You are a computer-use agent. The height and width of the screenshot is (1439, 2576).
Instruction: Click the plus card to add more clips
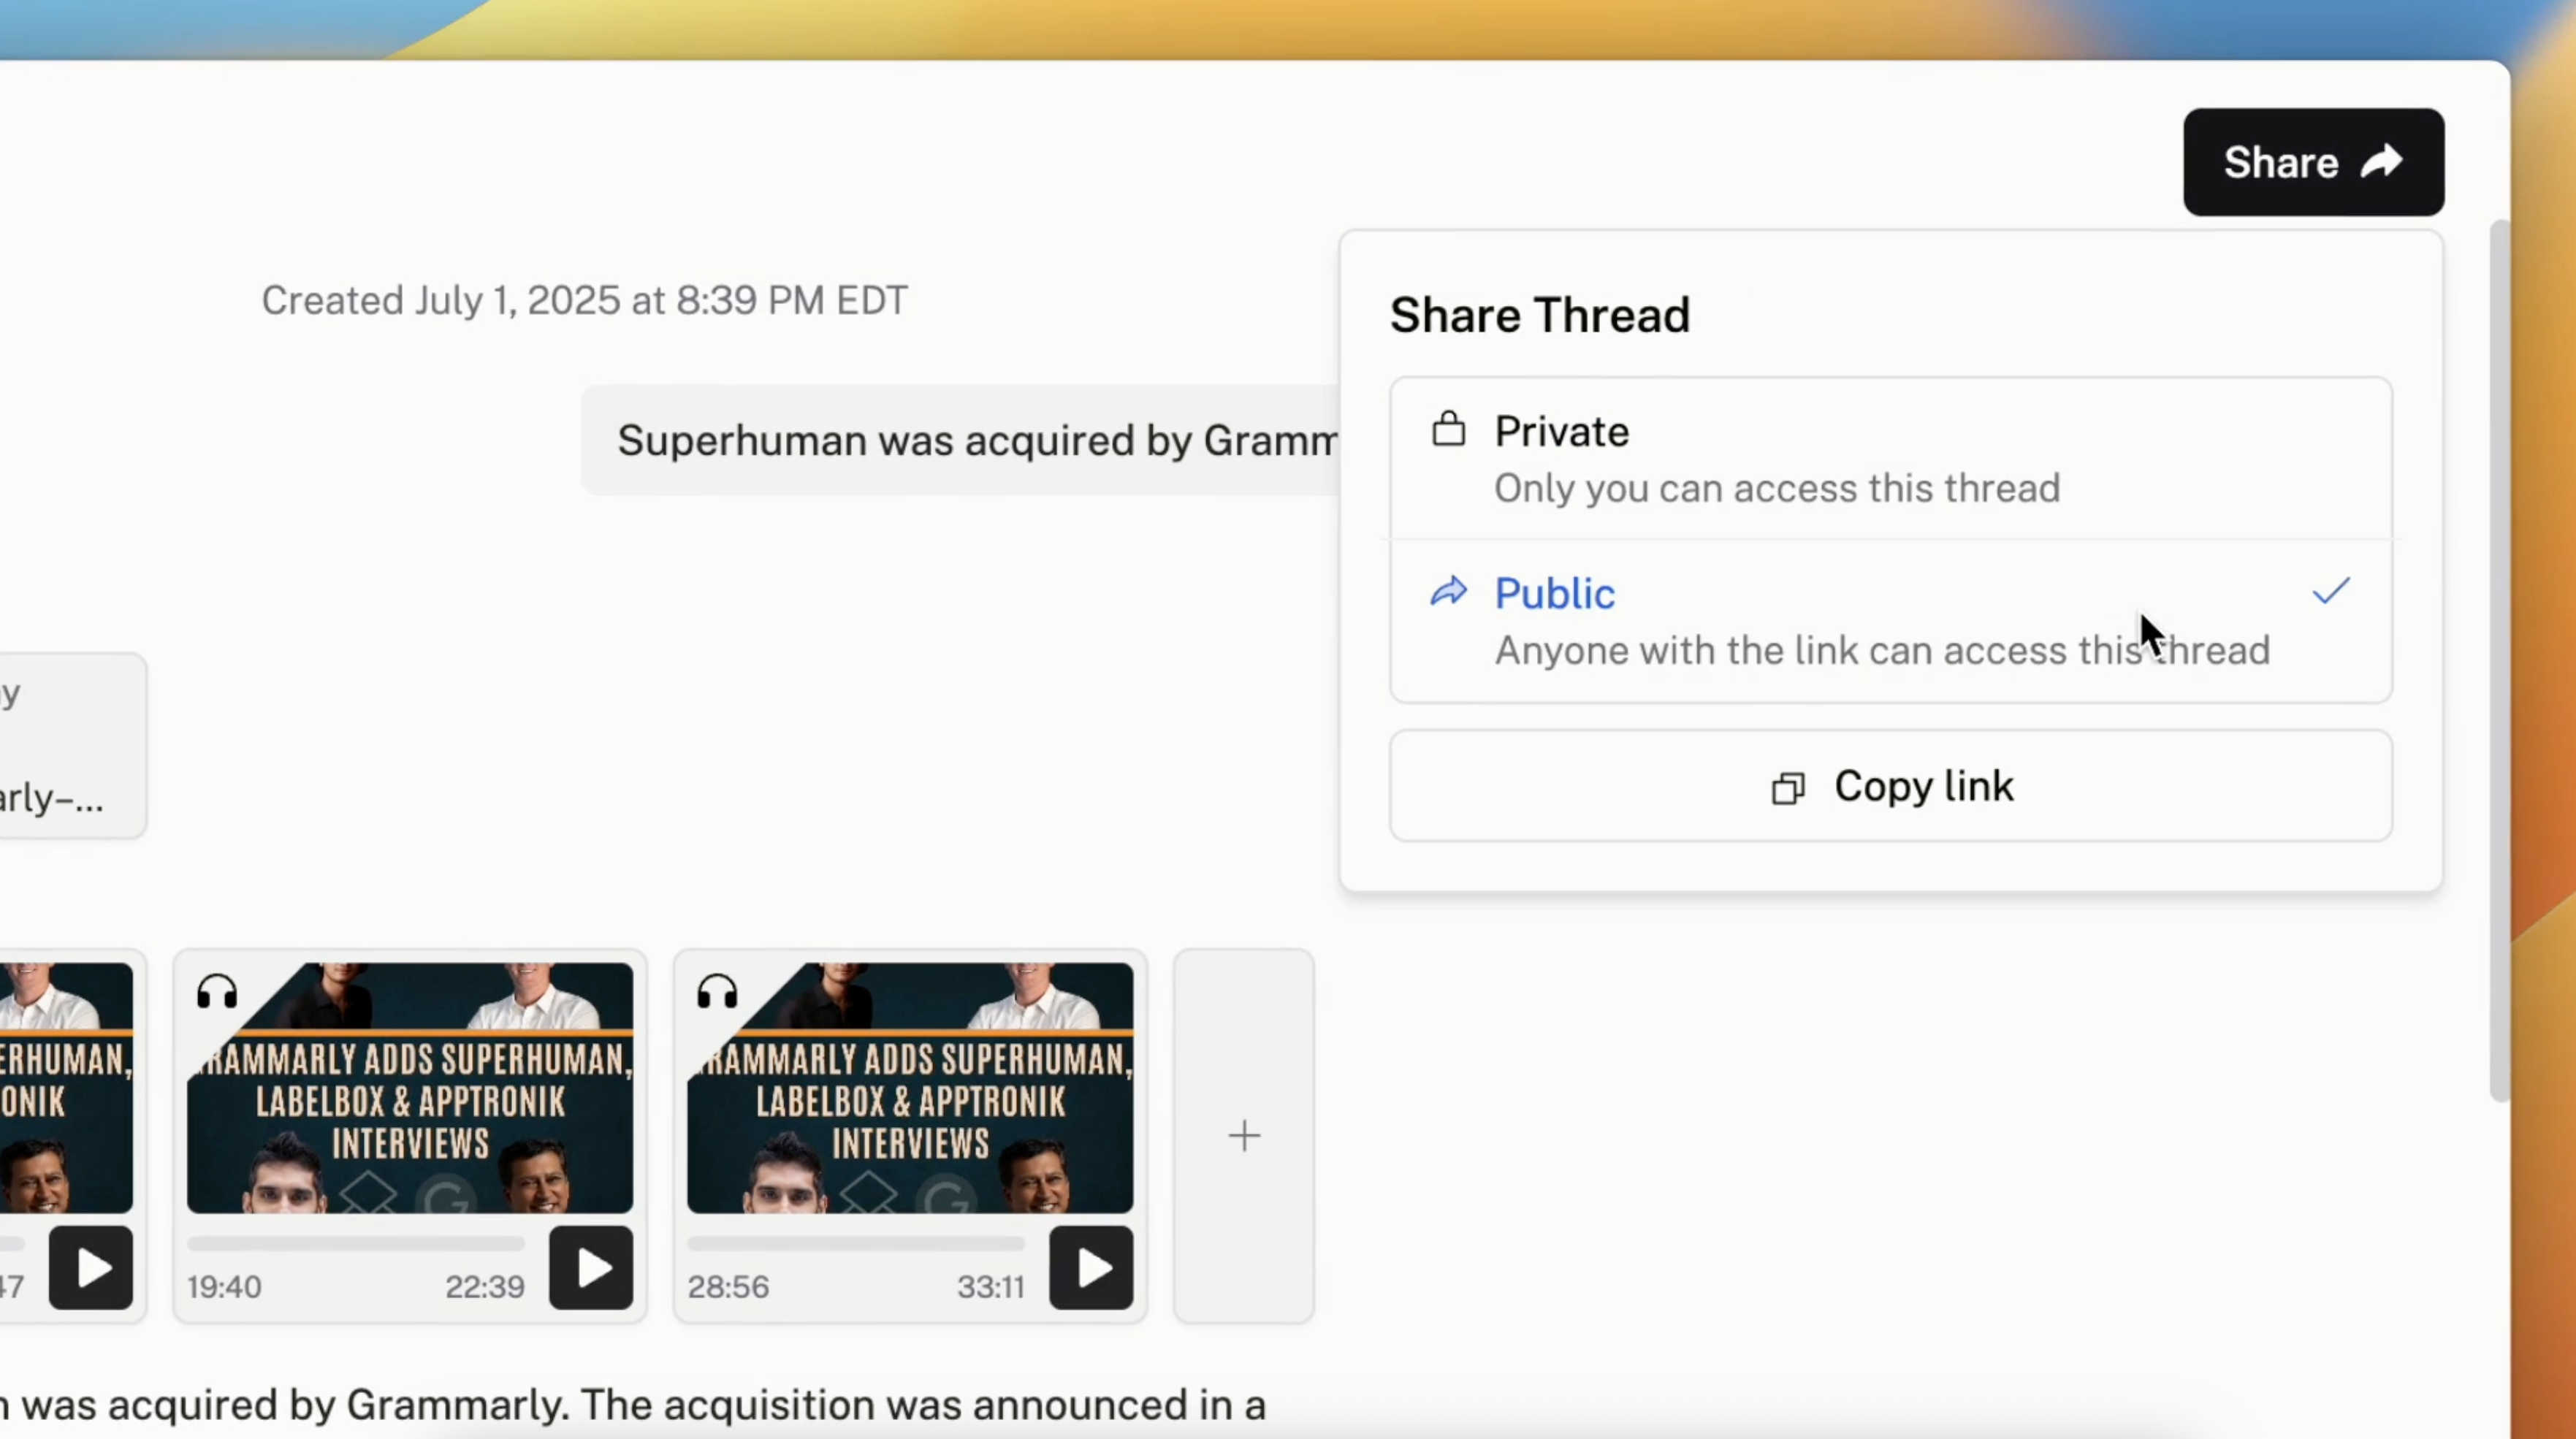1244,1136
